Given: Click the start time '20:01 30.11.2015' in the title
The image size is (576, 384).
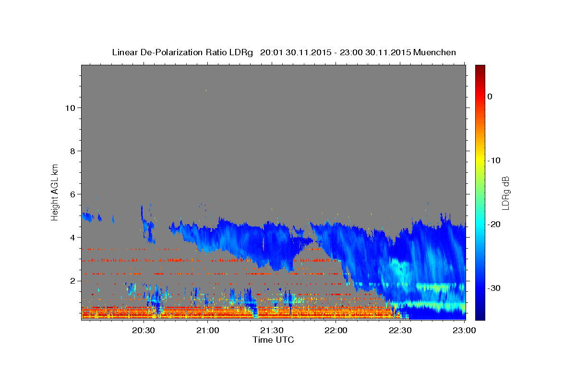Looking at the screenshot, I should 295,52.
